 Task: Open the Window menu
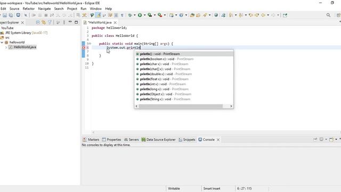96,9
